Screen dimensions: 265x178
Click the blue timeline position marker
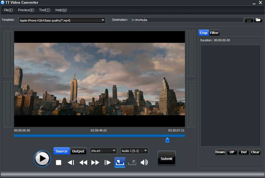(167, 140)
